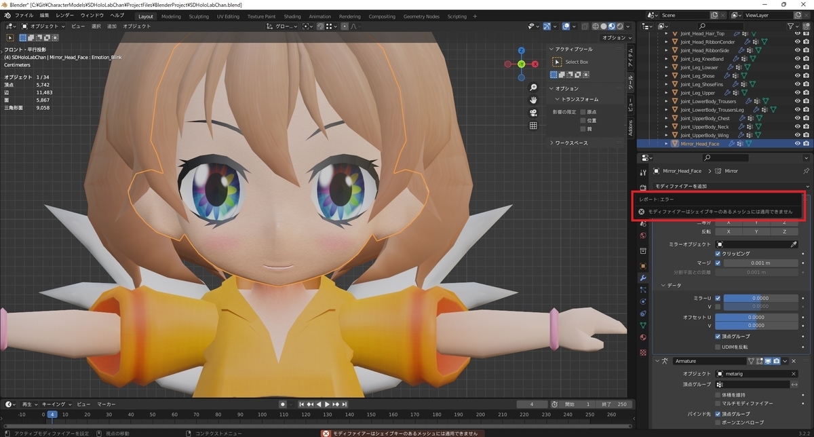Open Object Constraints properties tab icon
Screen dimensions: 814x437
tap(643, 313)
